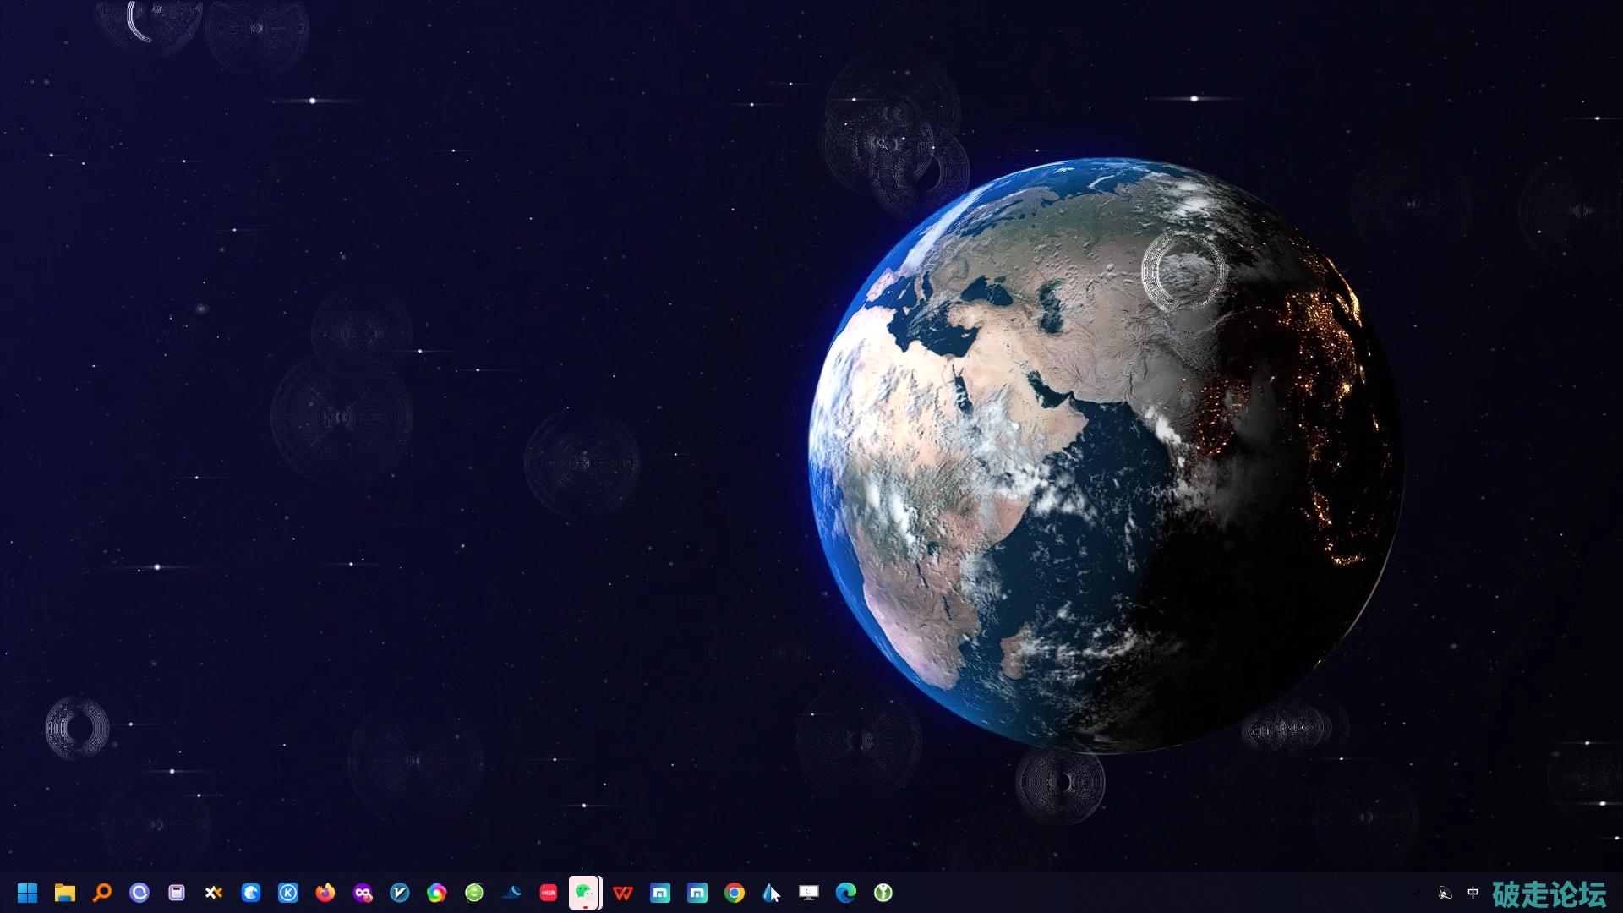Open the KuGou music K icon
This screenshot has height=913, width=1623.
click(288, 893)
